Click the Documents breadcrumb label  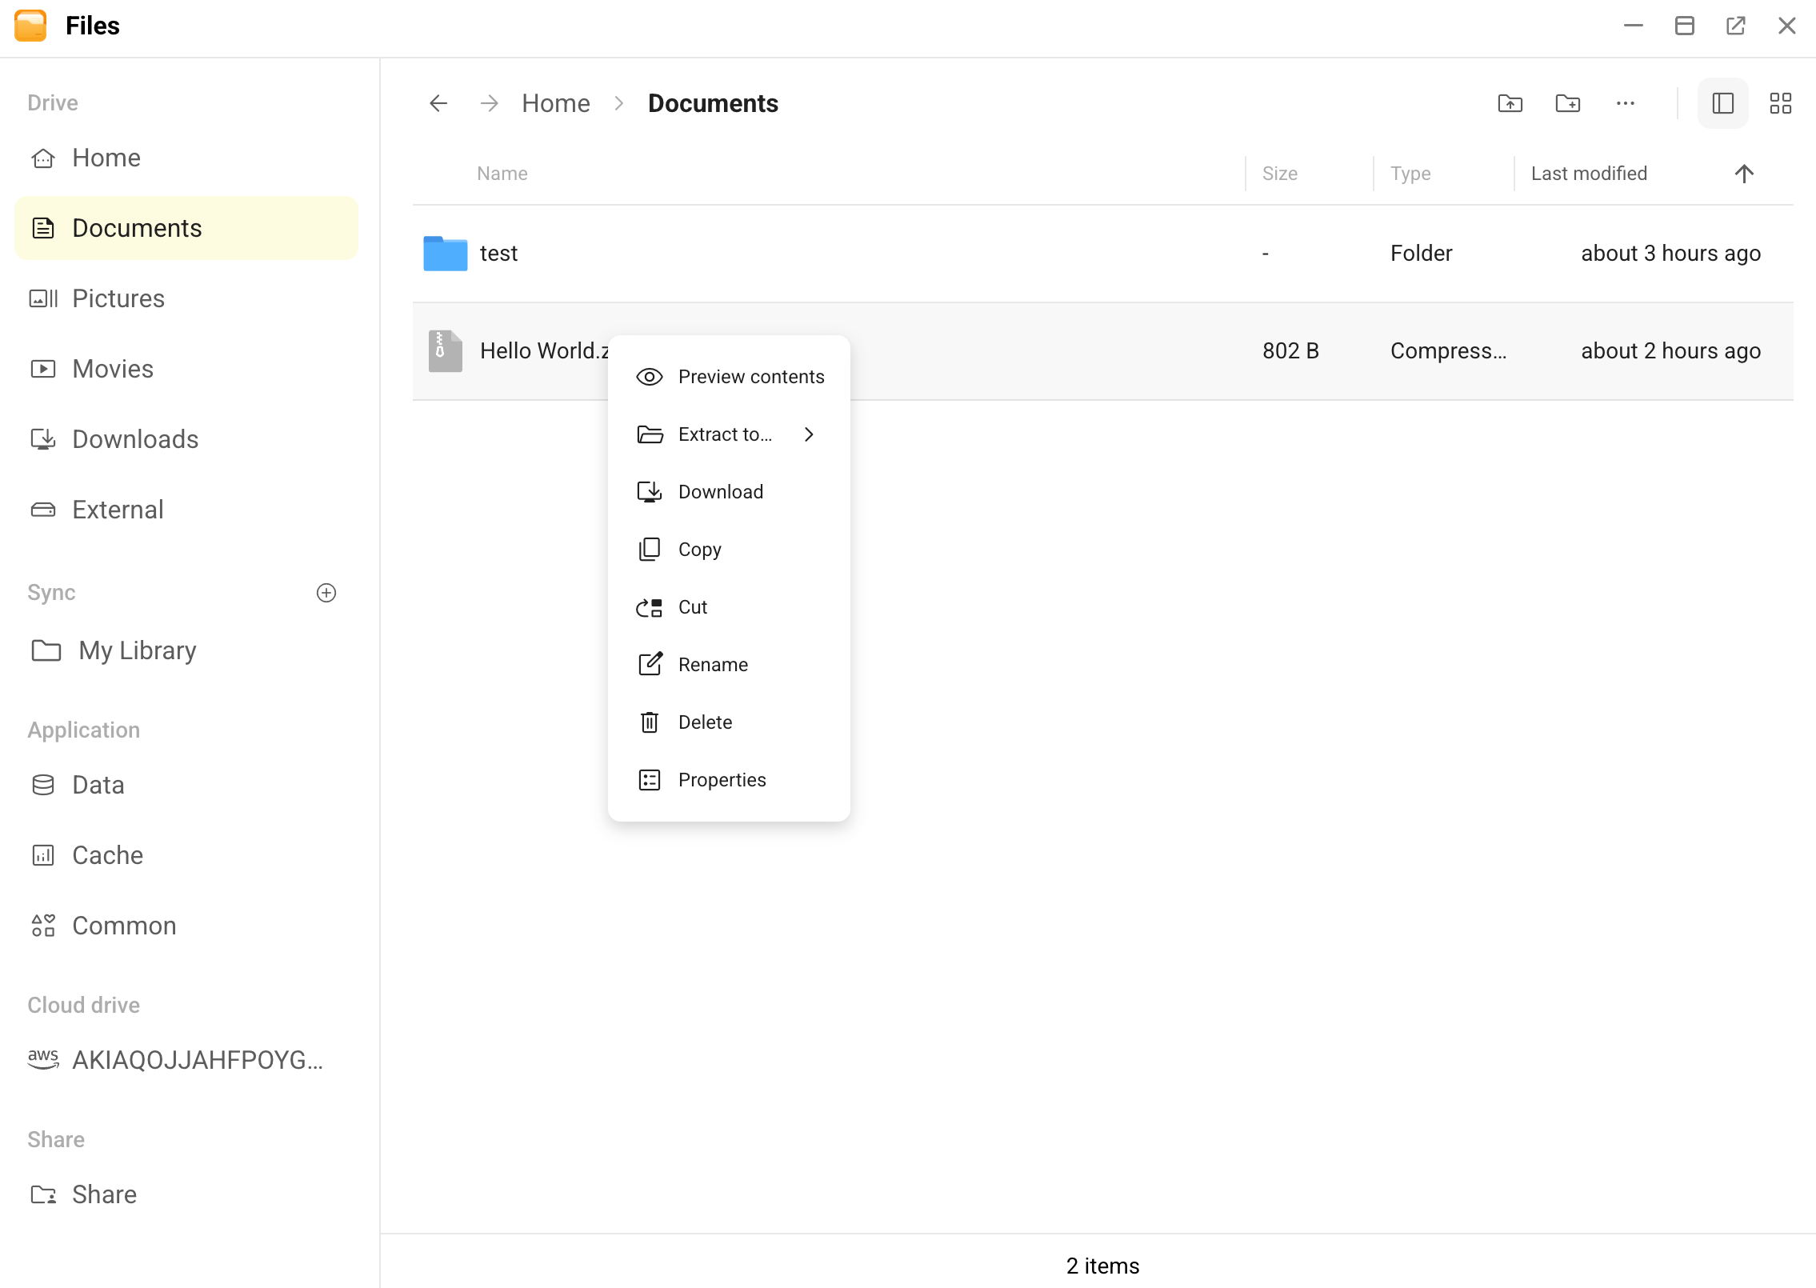click(x=713, y=103)
